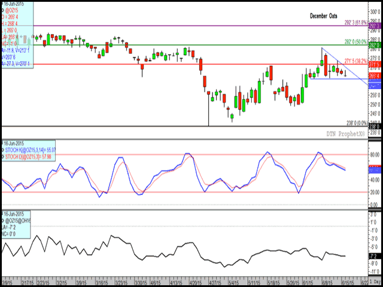This screenshot has width=383, height=287.
Task: Click the -7'2 spread value badge
Action: point(375,256)
